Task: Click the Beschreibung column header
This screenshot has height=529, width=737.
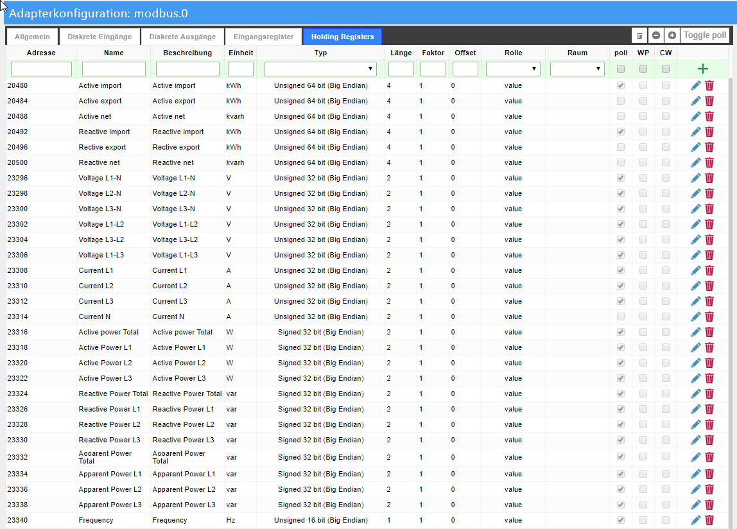Action: point(187,53)
